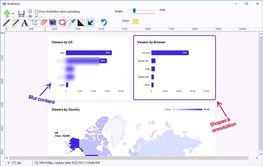Select the Eraser tool
Image resolution: width=263 pixels, height=166 pixels.
43,23
